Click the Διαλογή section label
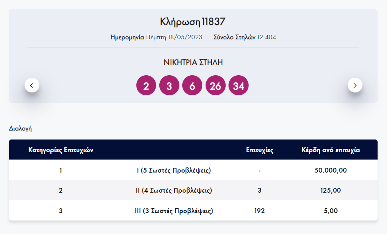Screen dimensions: 387x234 pos(20,128)
